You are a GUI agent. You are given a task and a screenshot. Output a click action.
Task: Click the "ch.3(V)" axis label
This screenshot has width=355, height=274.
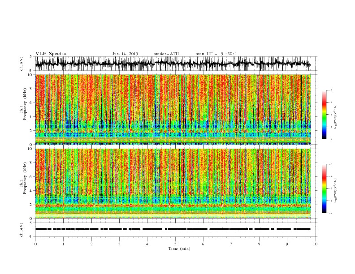coord(22,230)
